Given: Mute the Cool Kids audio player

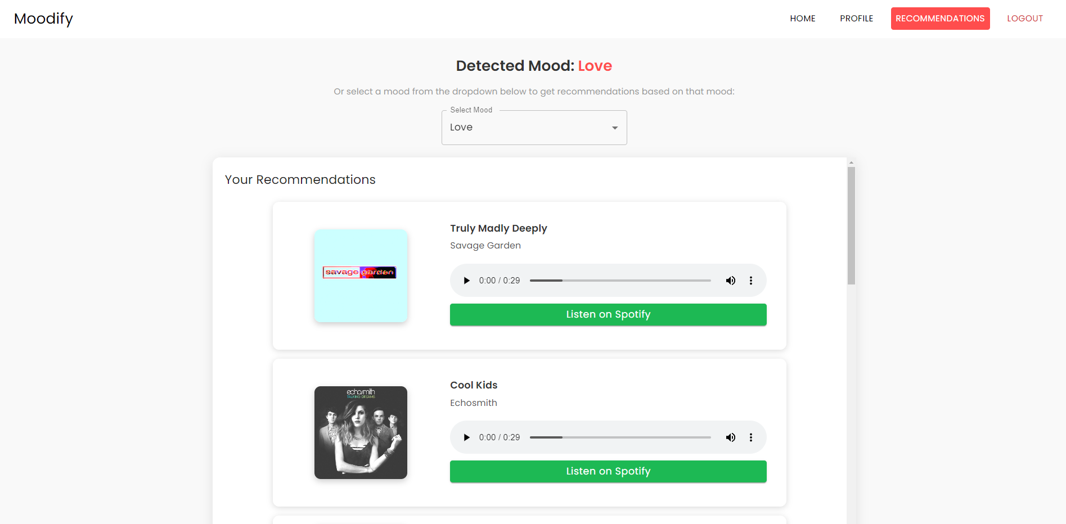Looking at the screenshot, I should 731,437.
